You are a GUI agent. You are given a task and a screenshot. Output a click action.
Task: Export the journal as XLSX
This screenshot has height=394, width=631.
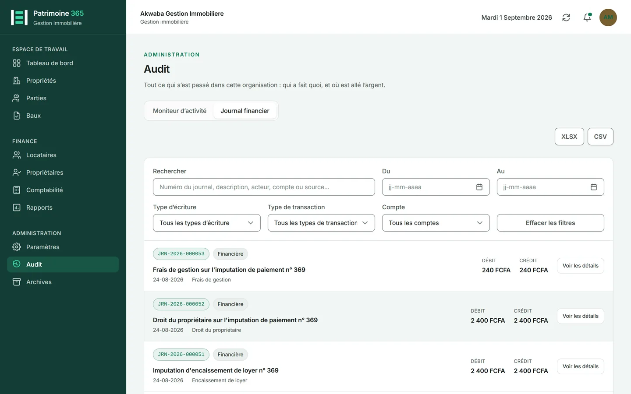(x=569, y=137)
